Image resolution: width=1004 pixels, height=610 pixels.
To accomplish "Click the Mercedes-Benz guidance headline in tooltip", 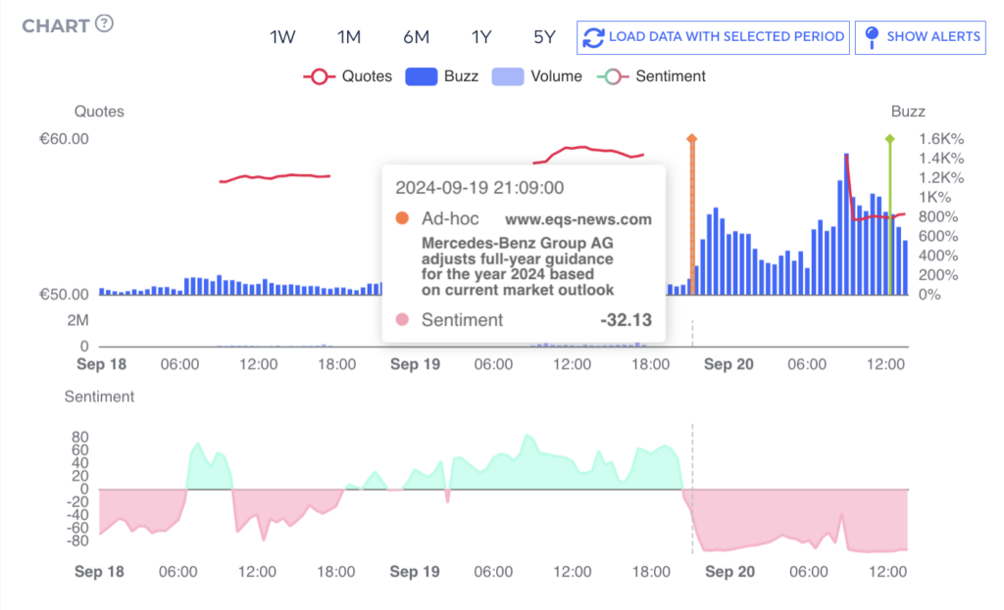I will (518, 266).
